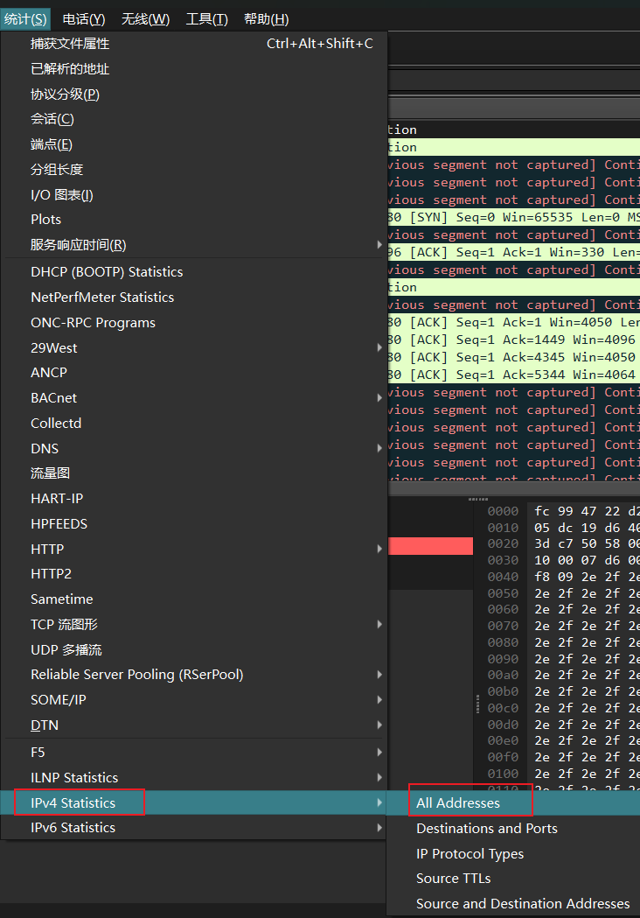Click the Collectd entry
640x918 pixels.
(x=193, y=424)
